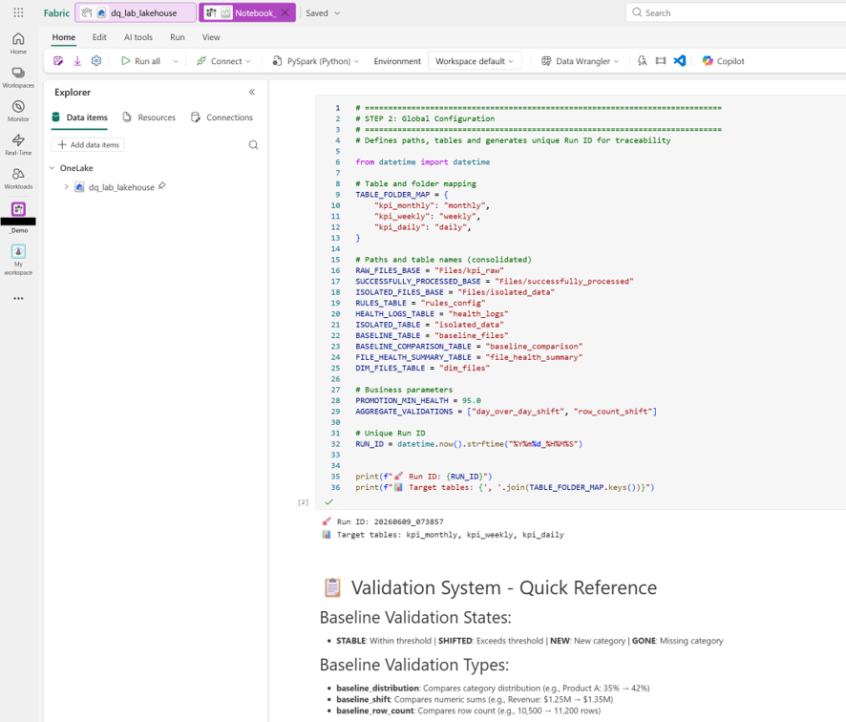The image size is (846, 722).
Task: Switch to dq_lab_lakehouse top tab
Action: click(136, 13)
